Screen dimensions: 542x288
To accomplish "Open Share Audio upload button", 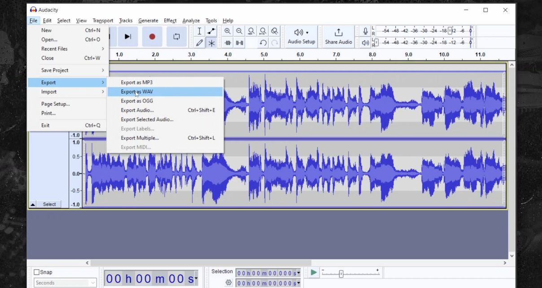I will click(x=338, y=36).
